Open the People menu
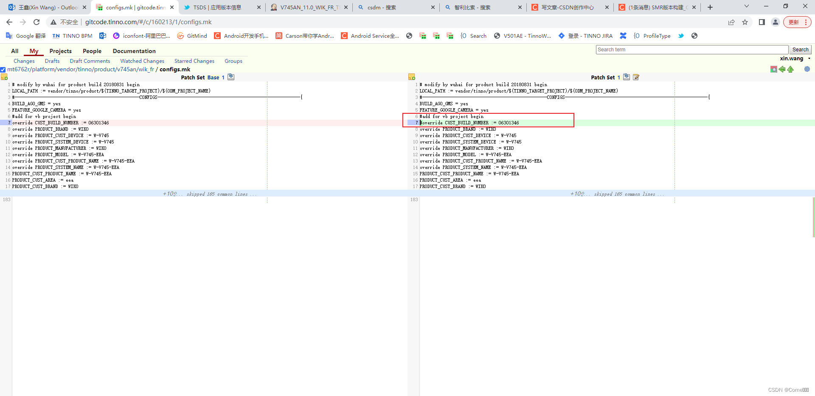Viewport: 815px width, 396px height. coord(92,51)
